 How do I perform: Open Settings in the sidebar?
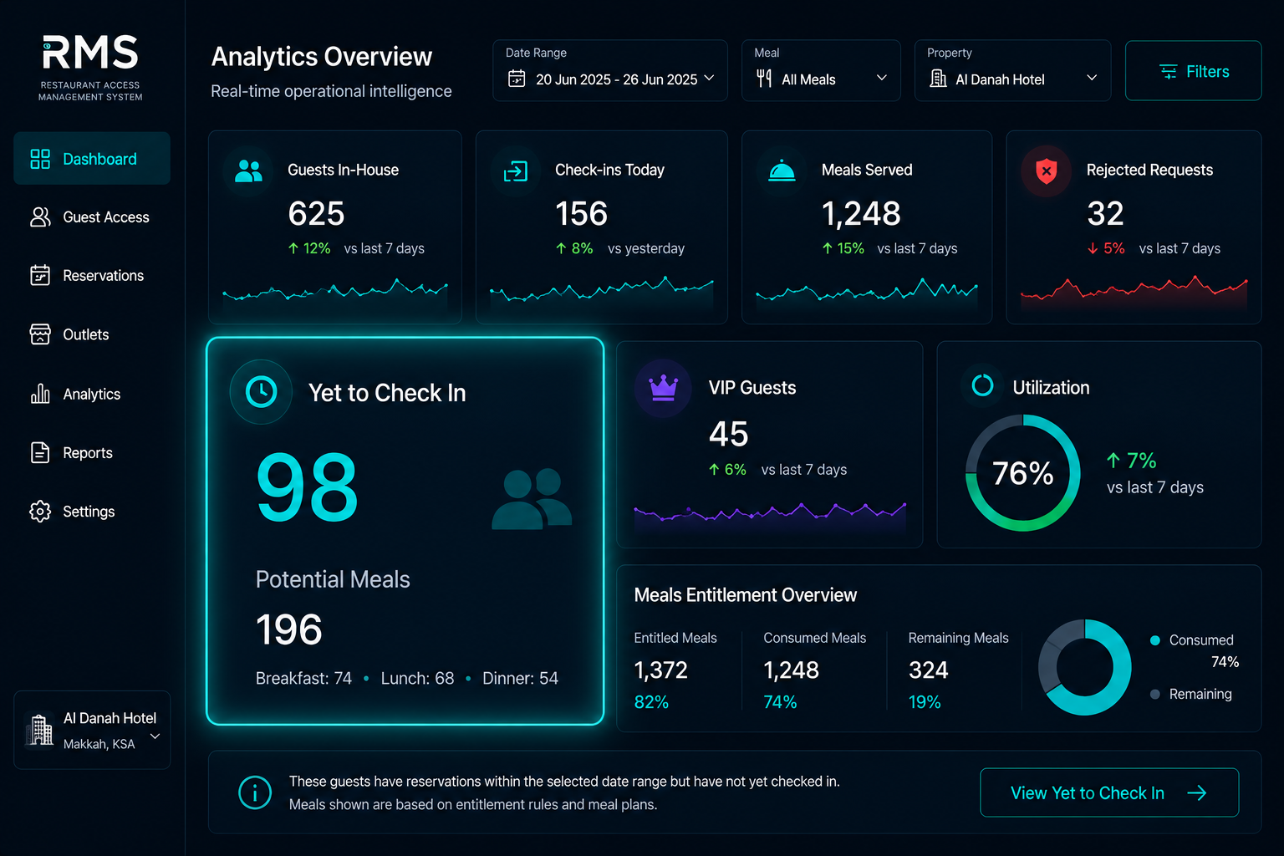point(92,511)
